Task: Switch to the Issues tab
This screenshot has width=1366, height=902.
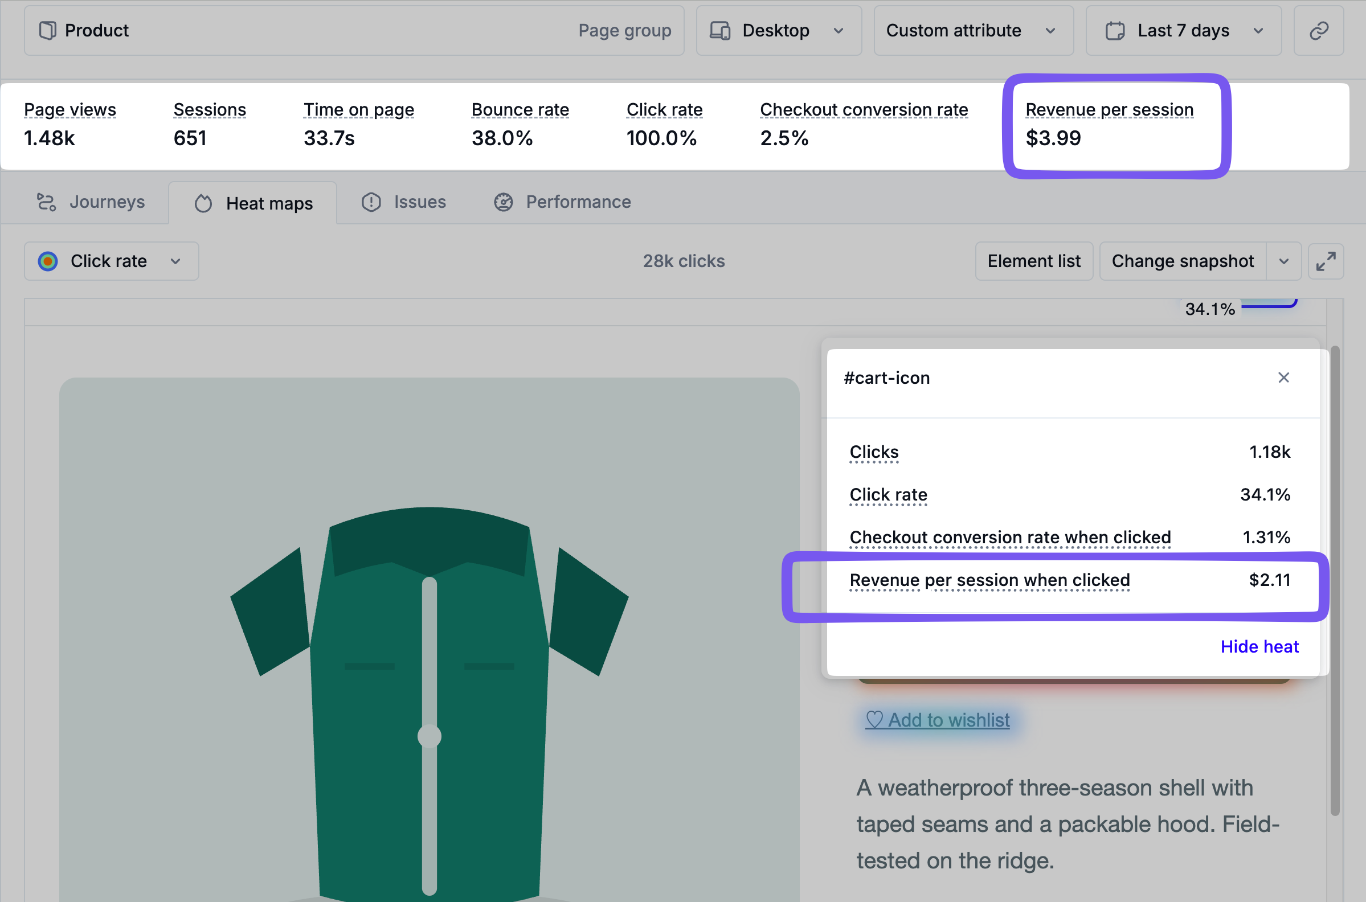Action: point(404,202)
